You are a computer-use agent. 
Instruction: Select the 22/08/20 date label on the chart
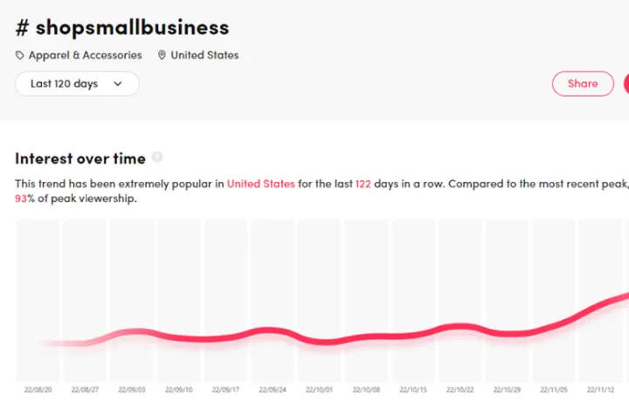[38, 391]
